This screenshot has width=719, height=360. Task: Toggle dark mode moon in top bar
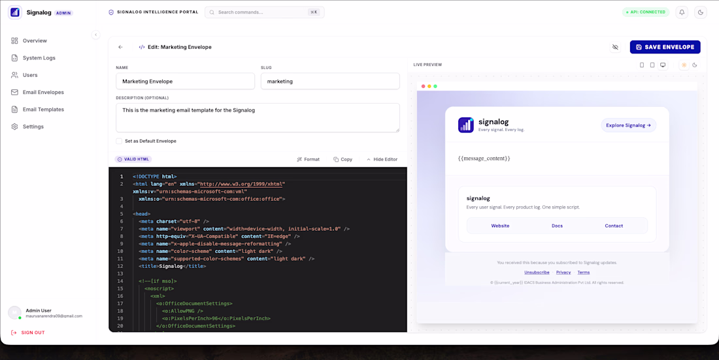pyautogui.click(x=700, y=12)
